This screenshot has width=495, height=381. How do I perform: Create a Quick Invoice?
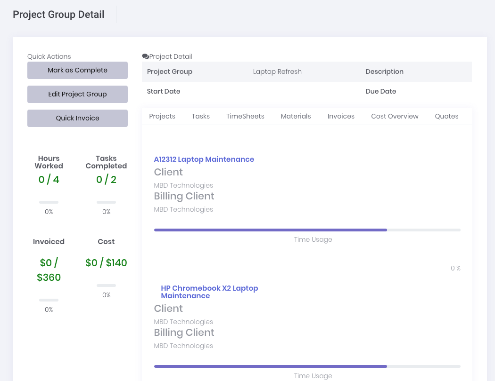click(x=77, y=118)
